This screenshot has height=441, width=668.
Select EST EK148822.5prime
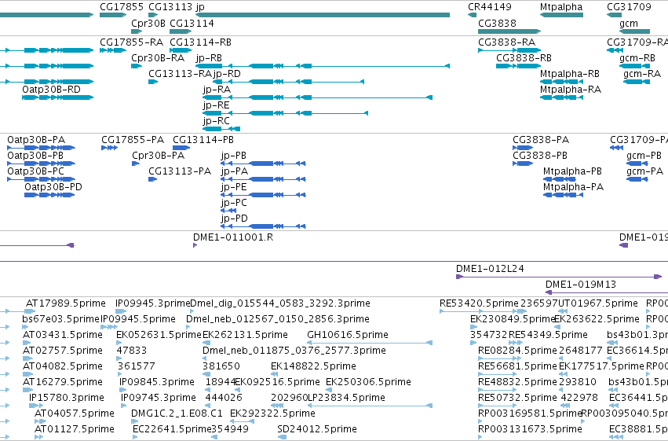313,367
